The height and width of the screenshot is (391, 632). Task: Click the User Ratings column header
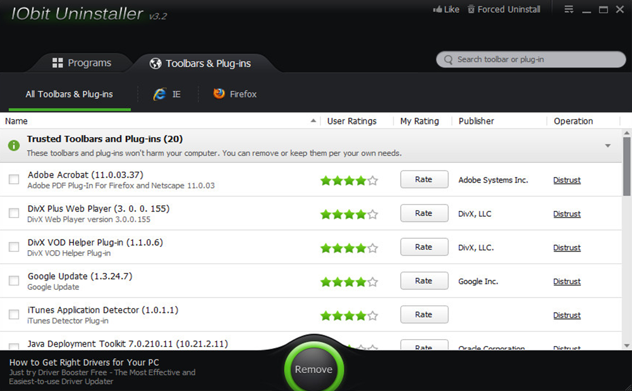click(352, 121)
